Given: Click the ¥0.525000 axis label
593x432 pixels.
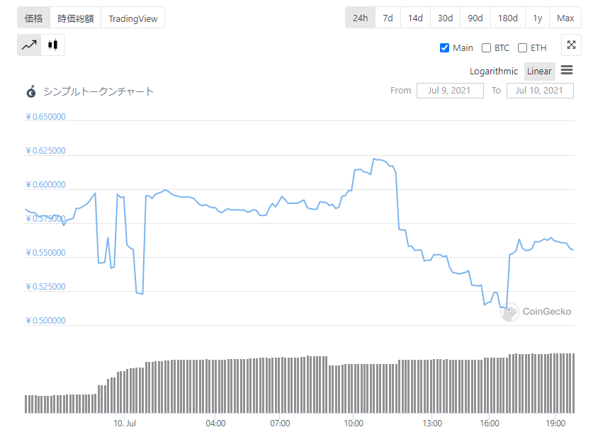Looking at the screenshot, I should click(x=46, y=287).
